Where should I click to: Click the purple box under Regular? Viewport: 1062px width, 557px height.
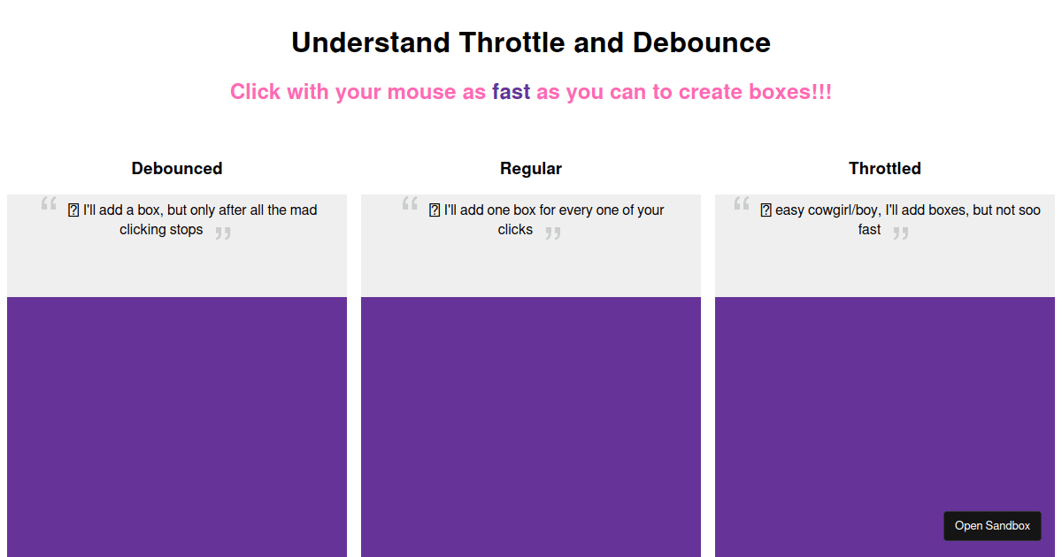pyautogui.click(x=531, y=424)
